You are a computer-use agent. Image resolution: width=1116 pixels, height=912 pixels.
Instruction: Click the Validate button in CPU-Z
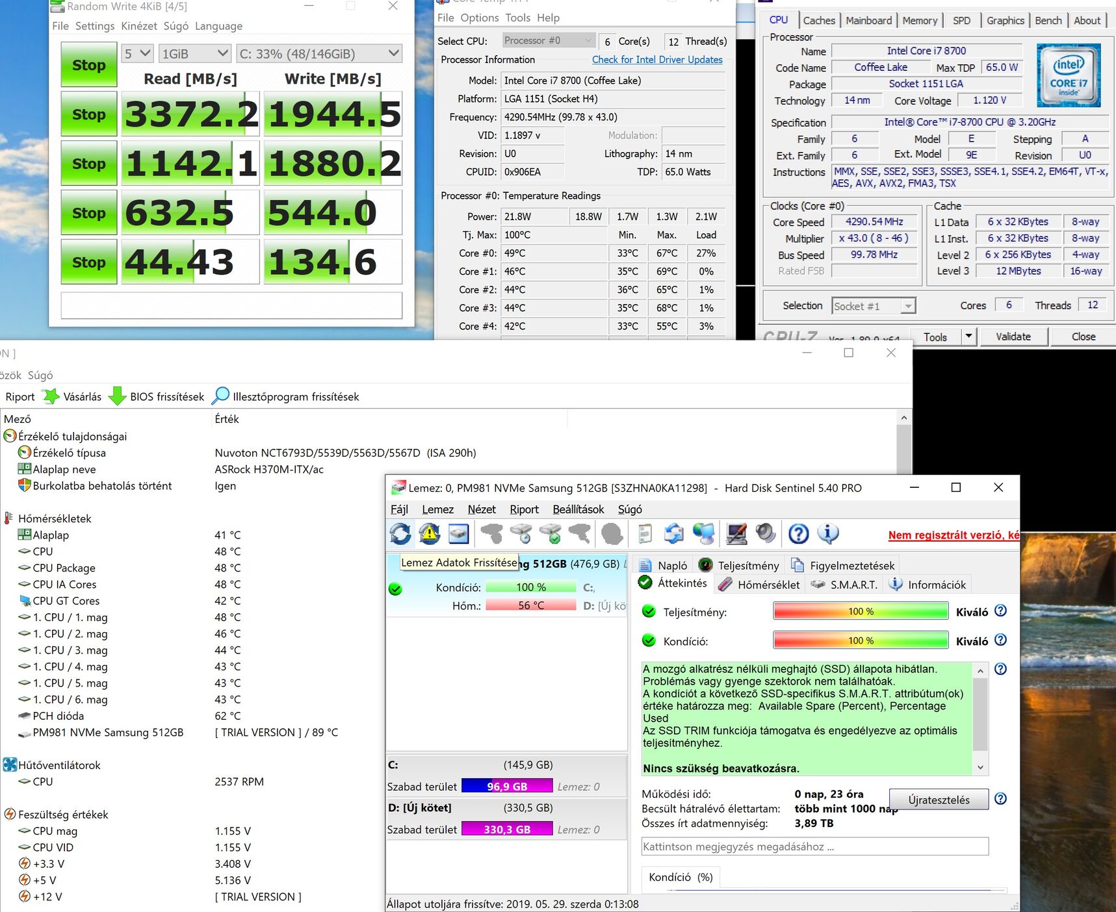[x=1013, y=336]
